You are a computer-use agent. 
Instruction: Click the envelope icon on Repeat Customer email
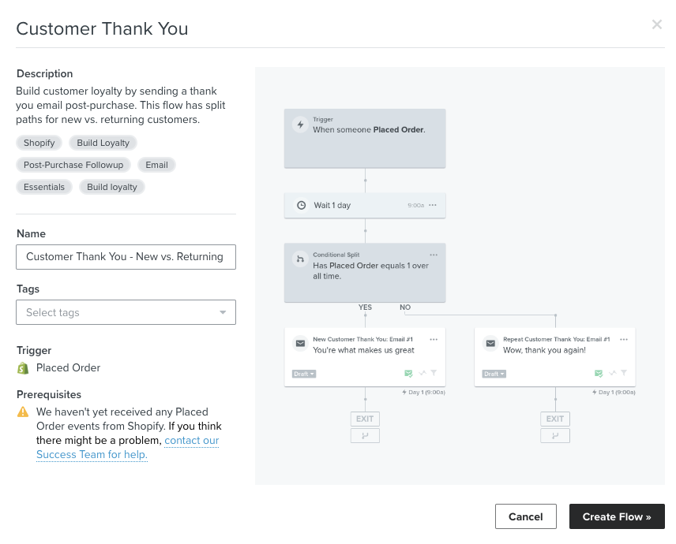coord(490,344)
